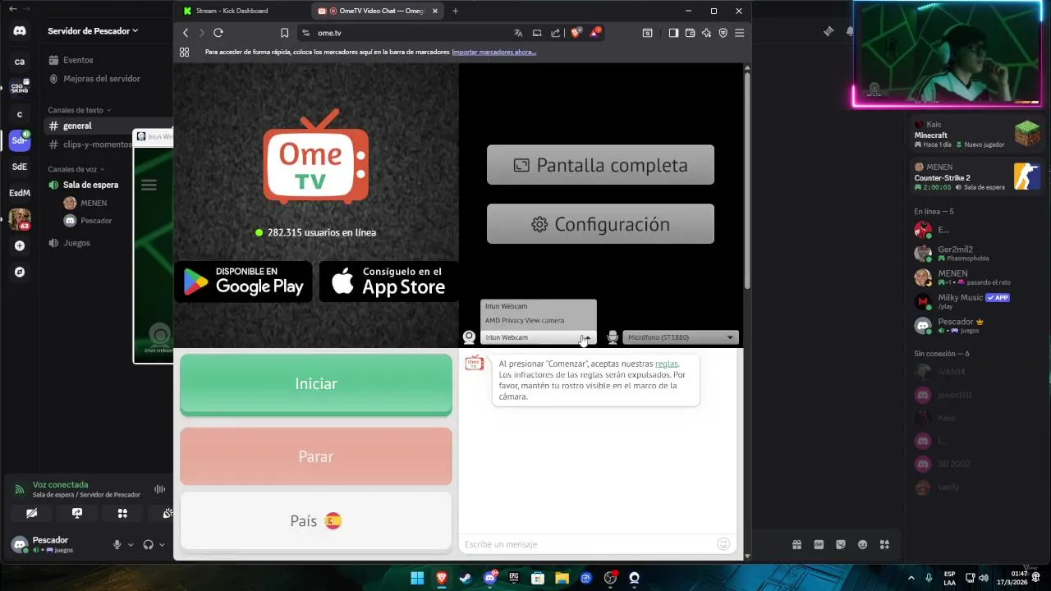Open Steam from the taskbar
Screen dimensions: 1051x591
tap(466, 578)
